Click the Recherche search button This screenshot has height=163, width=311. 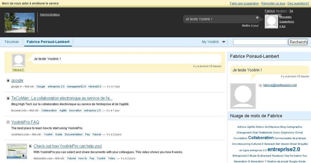point(298,42)
